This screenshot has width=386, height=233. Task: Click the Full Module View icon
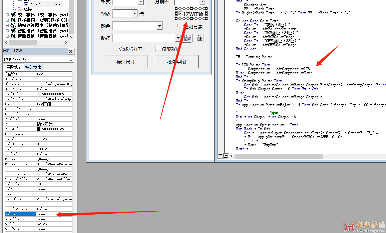click(x=226, y=156)
